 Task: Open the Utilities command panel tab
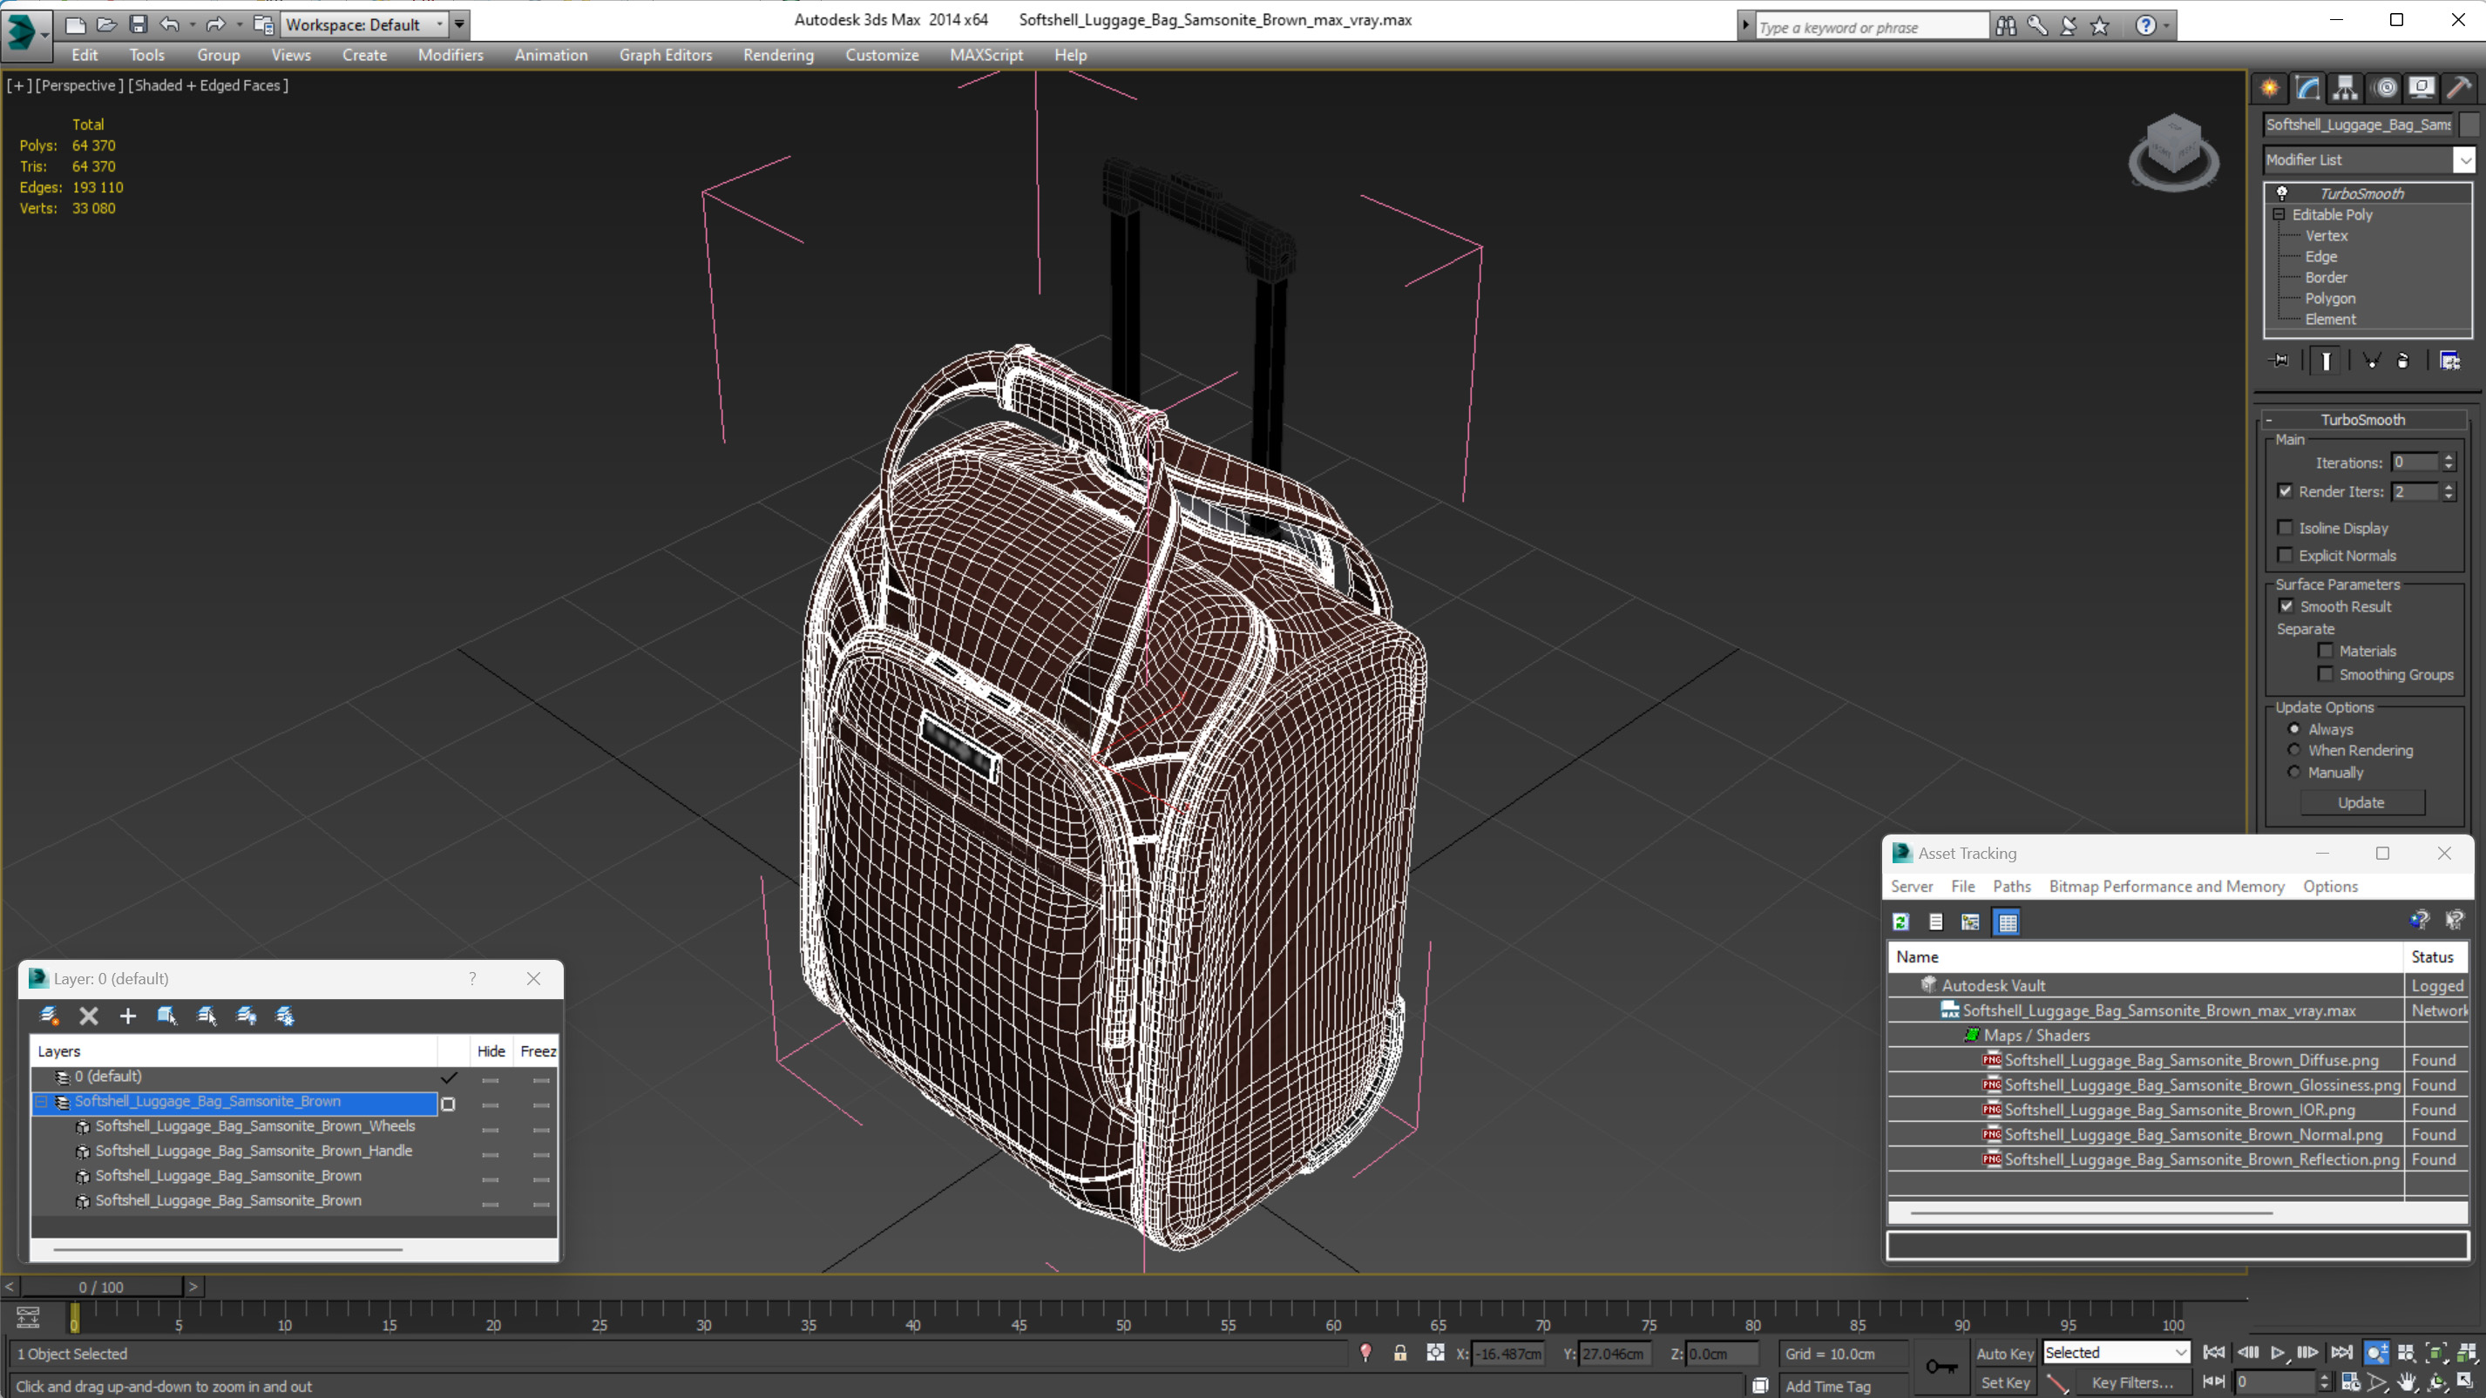[x=2459, y=88]
